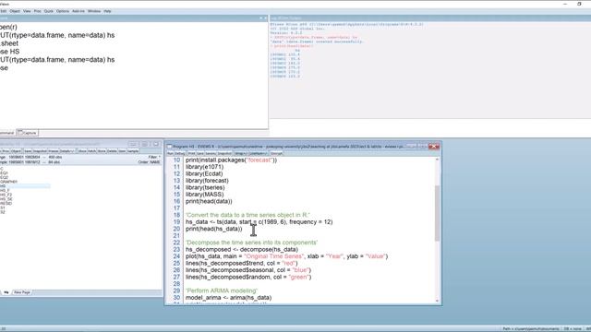The image size is (591, 332).
Task: Click line 'model_arima <- arima(hs_data)'
Action: [x=228, y=298]
